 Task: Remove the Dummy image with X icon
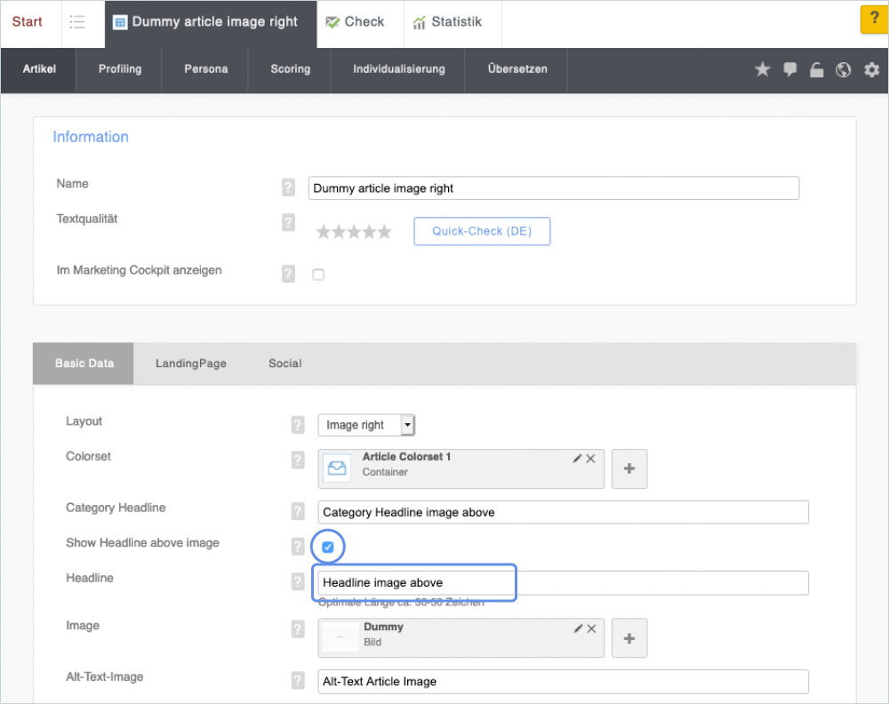tap(591, 628)
